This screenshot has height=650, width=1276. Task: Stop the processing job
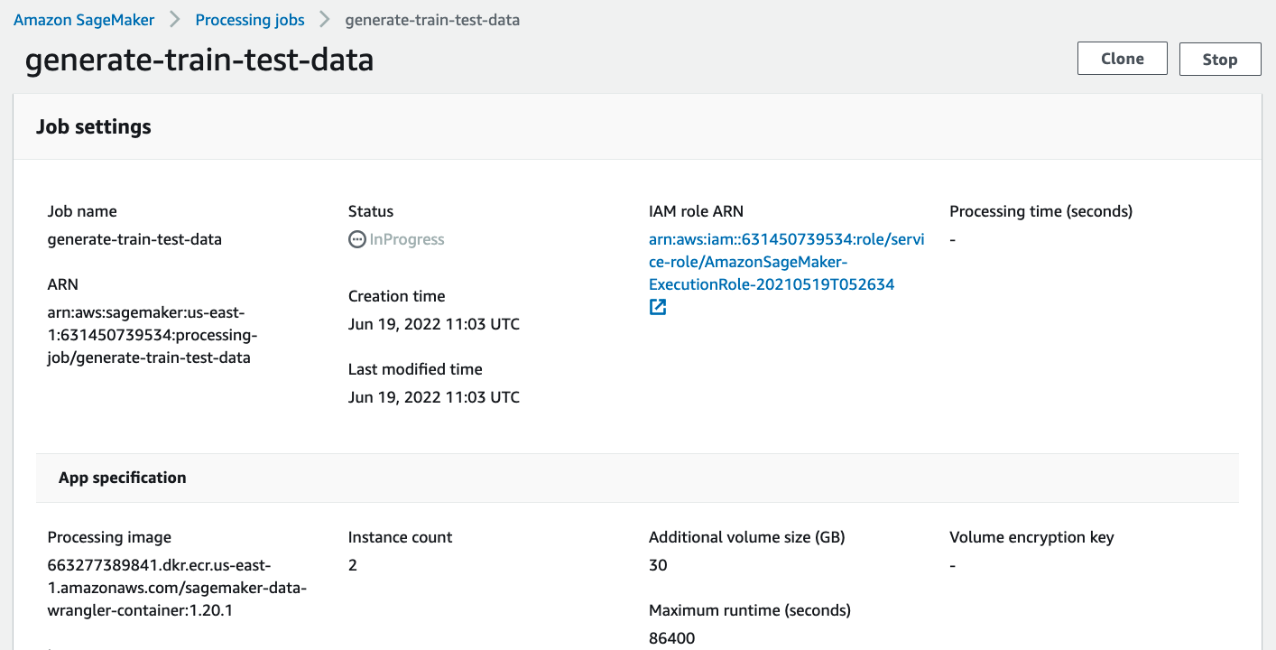tap(1220, 59)
